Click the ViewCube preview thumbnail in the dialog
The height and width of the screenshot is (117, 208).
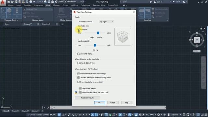click(x=123, y=37)
